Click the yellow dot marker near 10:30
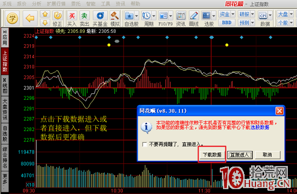The image size is (297, 194). (x=109, y=45)
